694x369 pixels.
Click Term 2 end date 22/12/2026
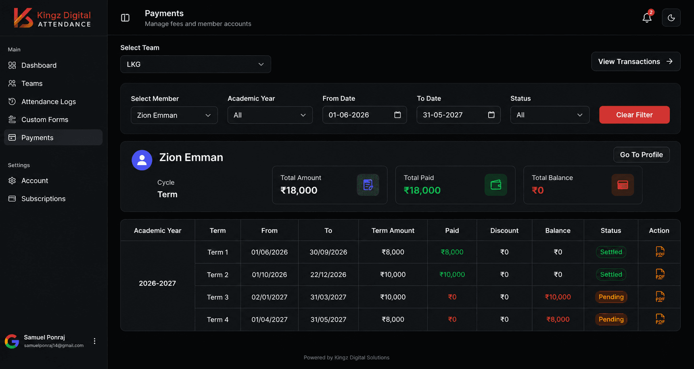(328, 275)
